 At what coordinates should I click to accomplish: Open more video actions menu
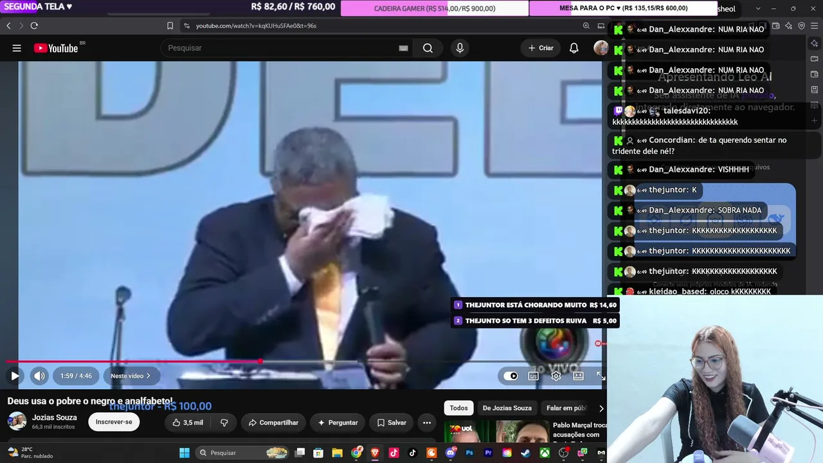tap(427, 422)
